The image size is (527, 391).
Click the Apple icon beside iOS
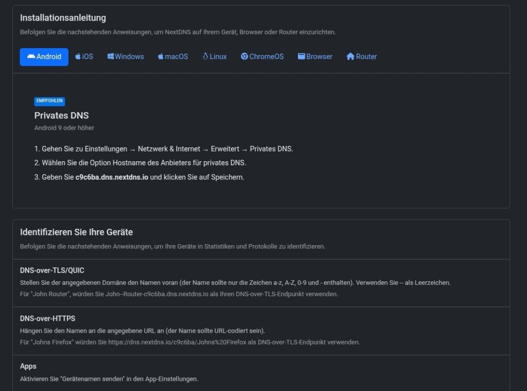[x=78, y=57]
